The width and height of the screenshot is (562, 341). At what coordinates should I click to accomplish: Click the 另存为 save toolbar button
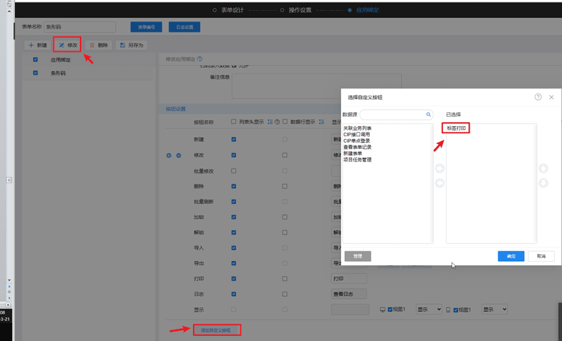131,45
